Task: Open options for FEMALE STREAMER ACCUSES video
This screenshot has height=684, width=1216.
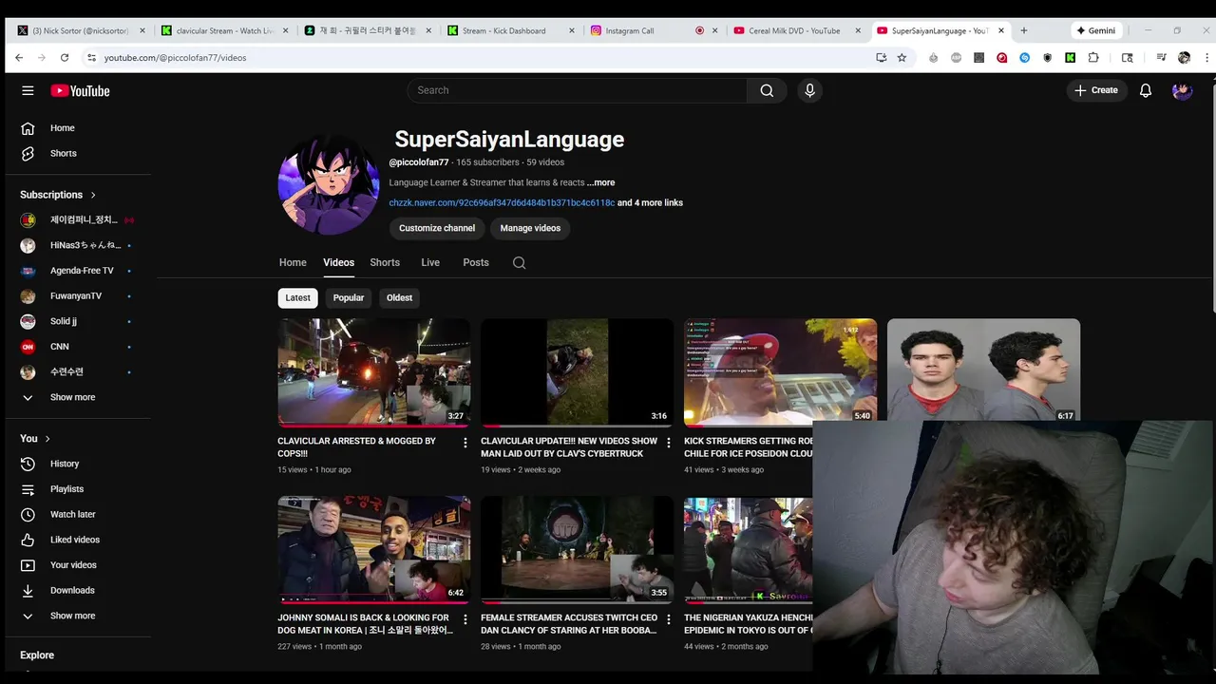Action: pos(668,619)
